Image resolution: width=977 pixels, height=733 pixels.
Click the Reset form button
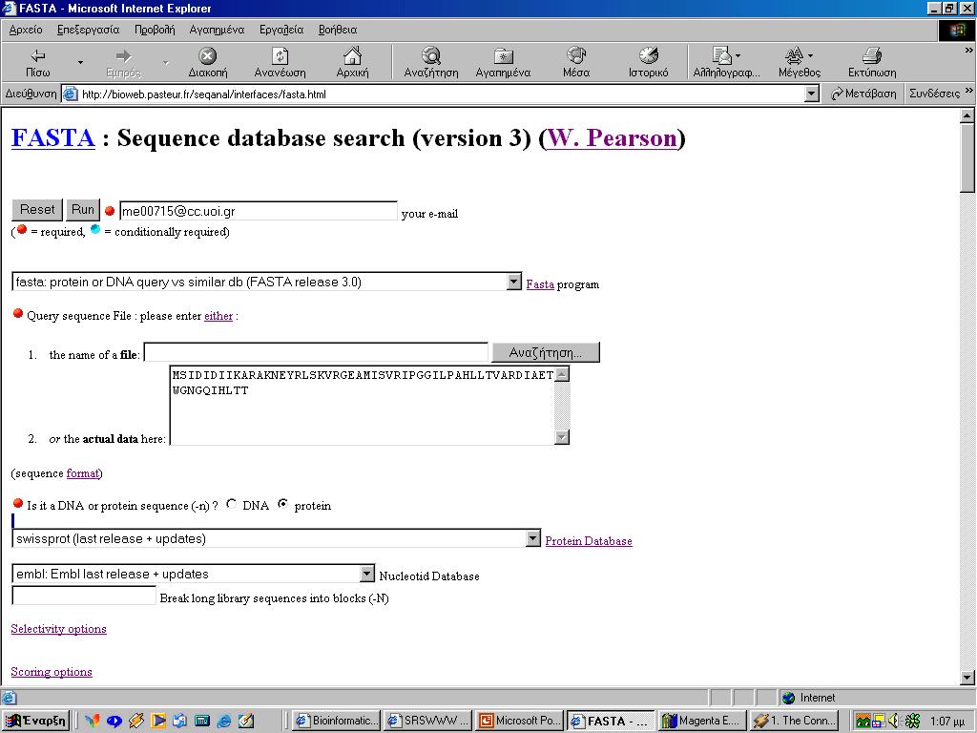pos(37,210)
